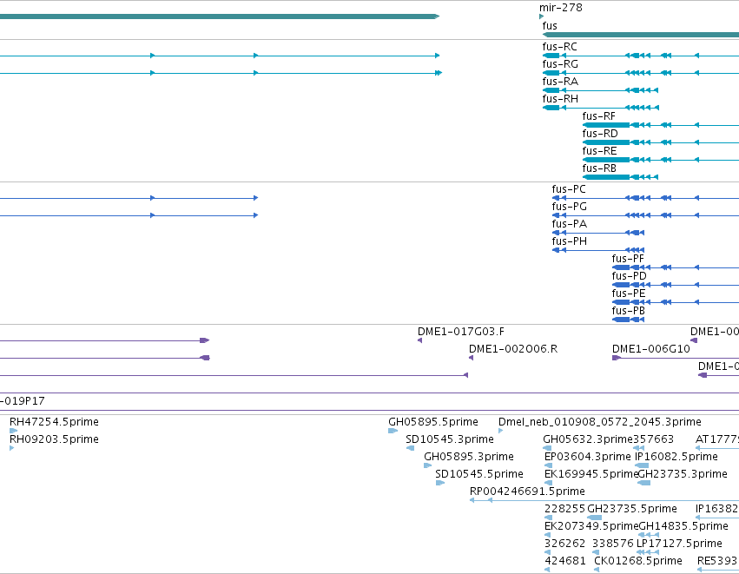Screen dimensions: 739x574
Task: Click the GH05895.5prime arrow glyph
Action: pyautogui.click(x=393, y=430)
